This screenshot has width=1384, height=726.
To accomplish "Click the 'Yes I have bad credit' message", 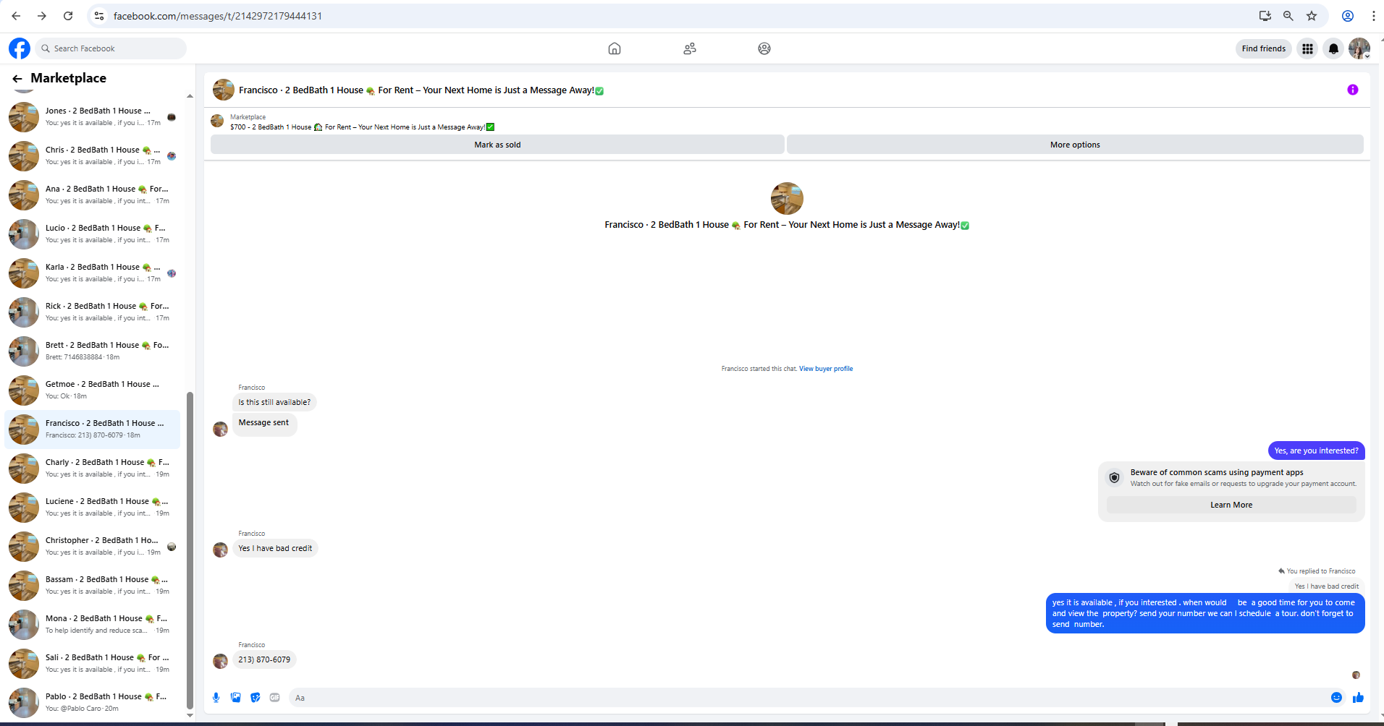I will 275,548.
